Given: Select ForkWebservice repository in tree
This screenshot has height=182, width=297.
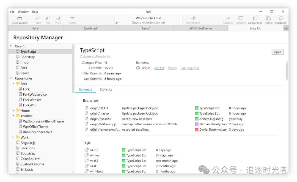Looking at the screenshot, I should coord(35,95).
